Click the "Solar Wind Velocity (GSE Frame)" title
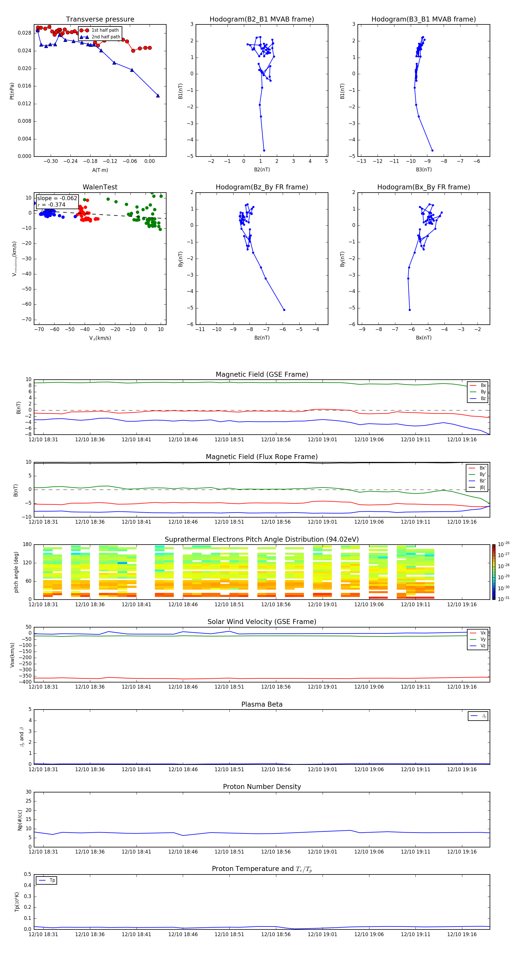 point(262,622)
